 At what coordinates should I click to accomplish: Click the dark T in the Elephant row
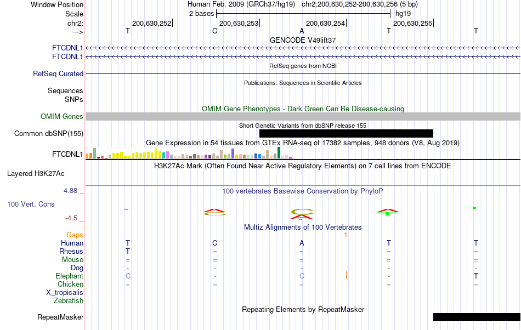[x=476, y=276]
